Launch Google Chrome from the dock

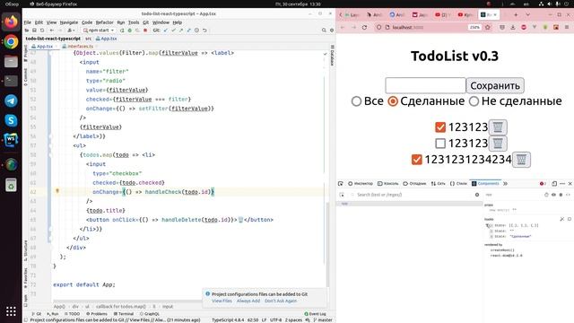click(11, 42)
